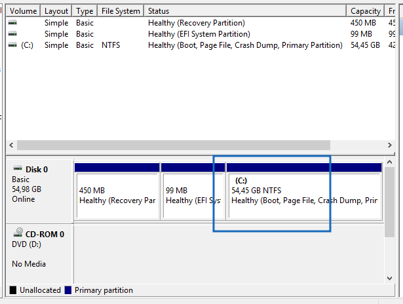Click the EFI System Partition row's volume icon
This screenshot has width=403, height=304.
12,33
